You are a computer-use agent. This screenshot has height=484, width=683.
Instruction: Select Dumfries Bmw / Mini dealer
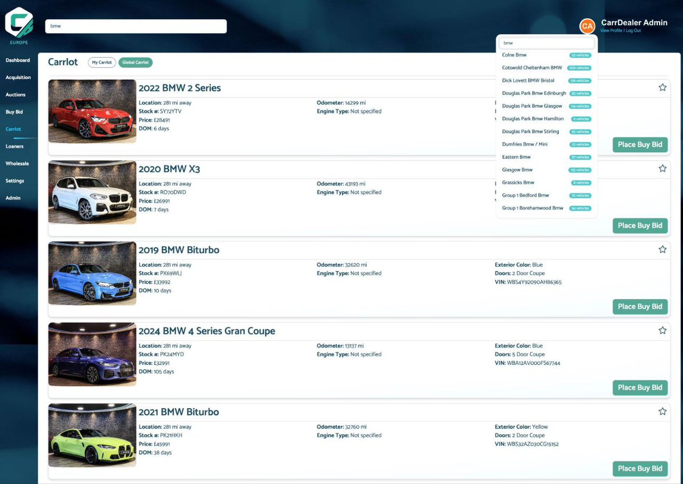(547, 144)
